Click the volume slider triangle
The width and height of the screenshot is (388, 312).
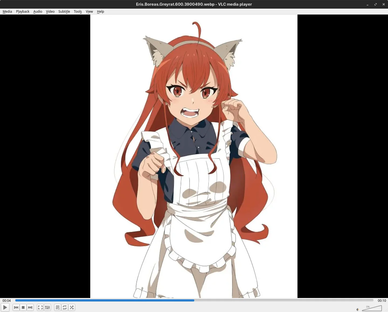(373, 308)
